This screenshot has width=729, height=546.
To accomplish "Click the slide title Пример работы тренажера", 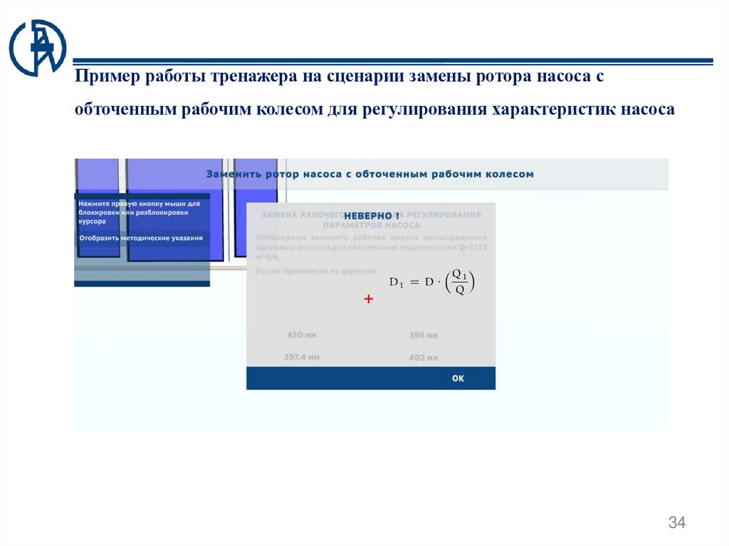I will click(x=374, y=92).
